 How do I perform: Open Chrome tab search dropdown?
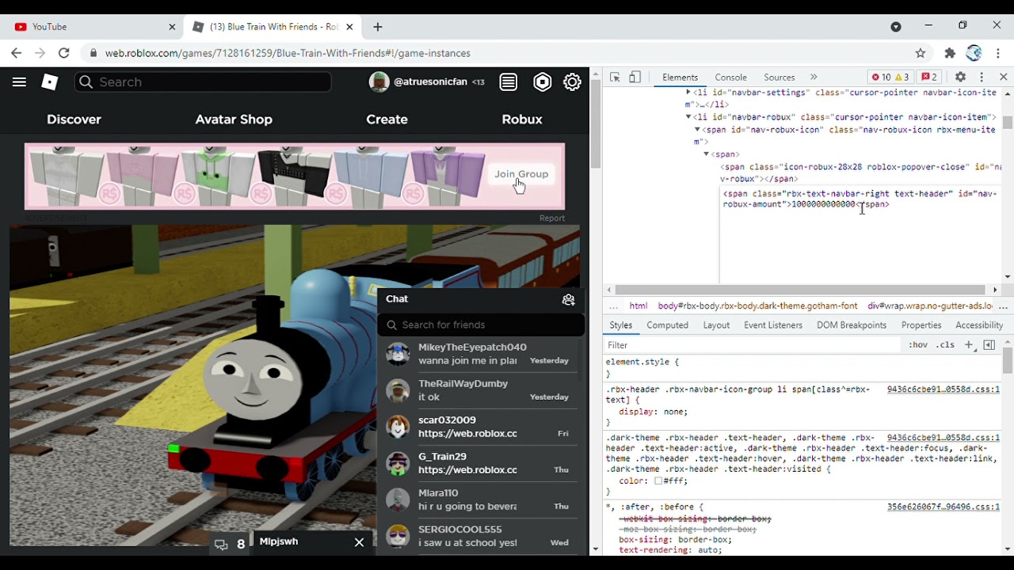tap(896, 27)
